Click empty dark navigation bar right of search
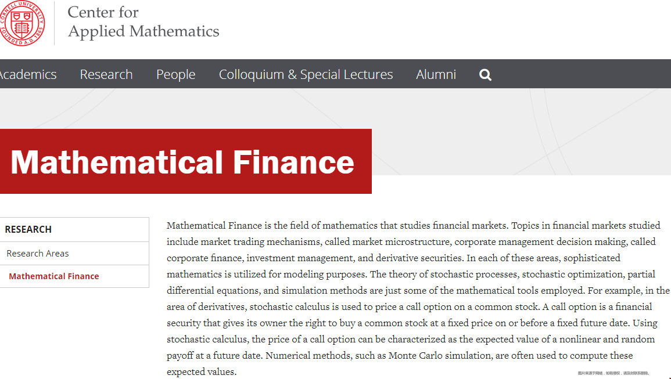 click(582, 74)
